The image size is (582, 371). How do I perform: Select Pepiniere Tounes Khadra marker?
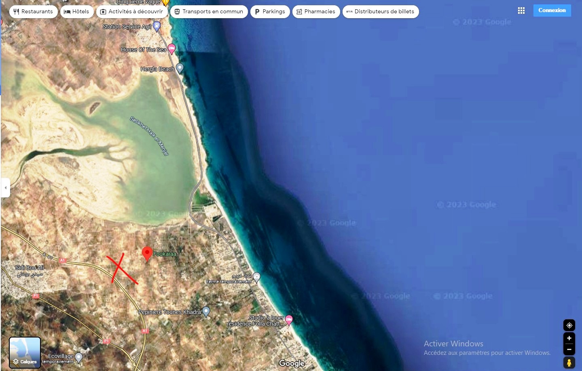coord(206,311)
